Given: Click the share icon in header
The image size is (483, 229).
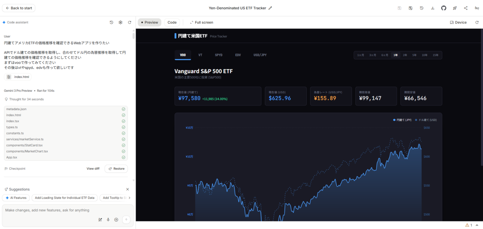Looking at the screenshot, I should tap(466, 8).
